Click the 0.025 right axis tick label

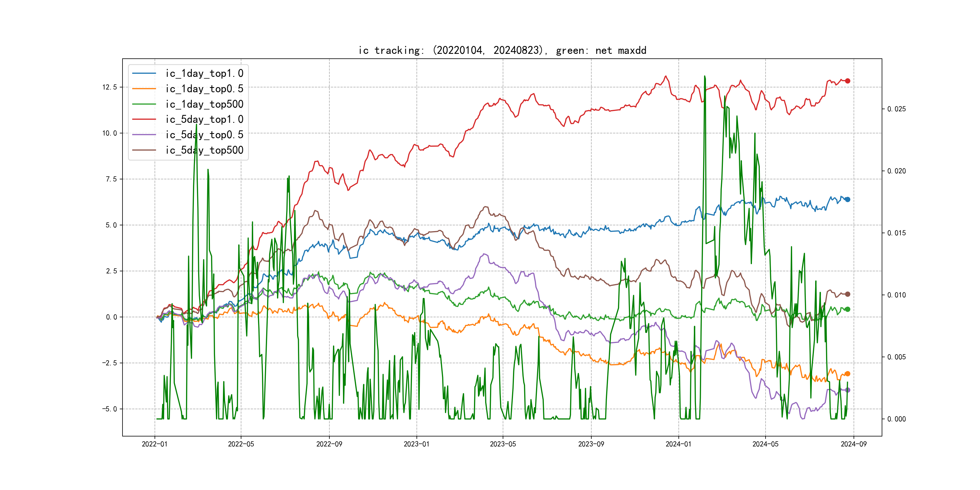pyautogui.click(x=896, y=109)
